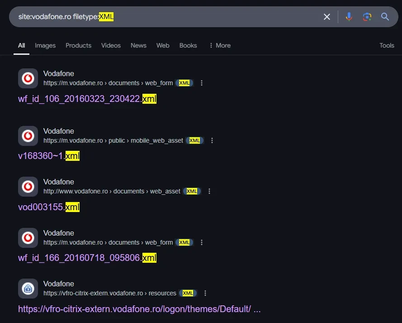Switch to the Web tab

(x=163, y=45)
